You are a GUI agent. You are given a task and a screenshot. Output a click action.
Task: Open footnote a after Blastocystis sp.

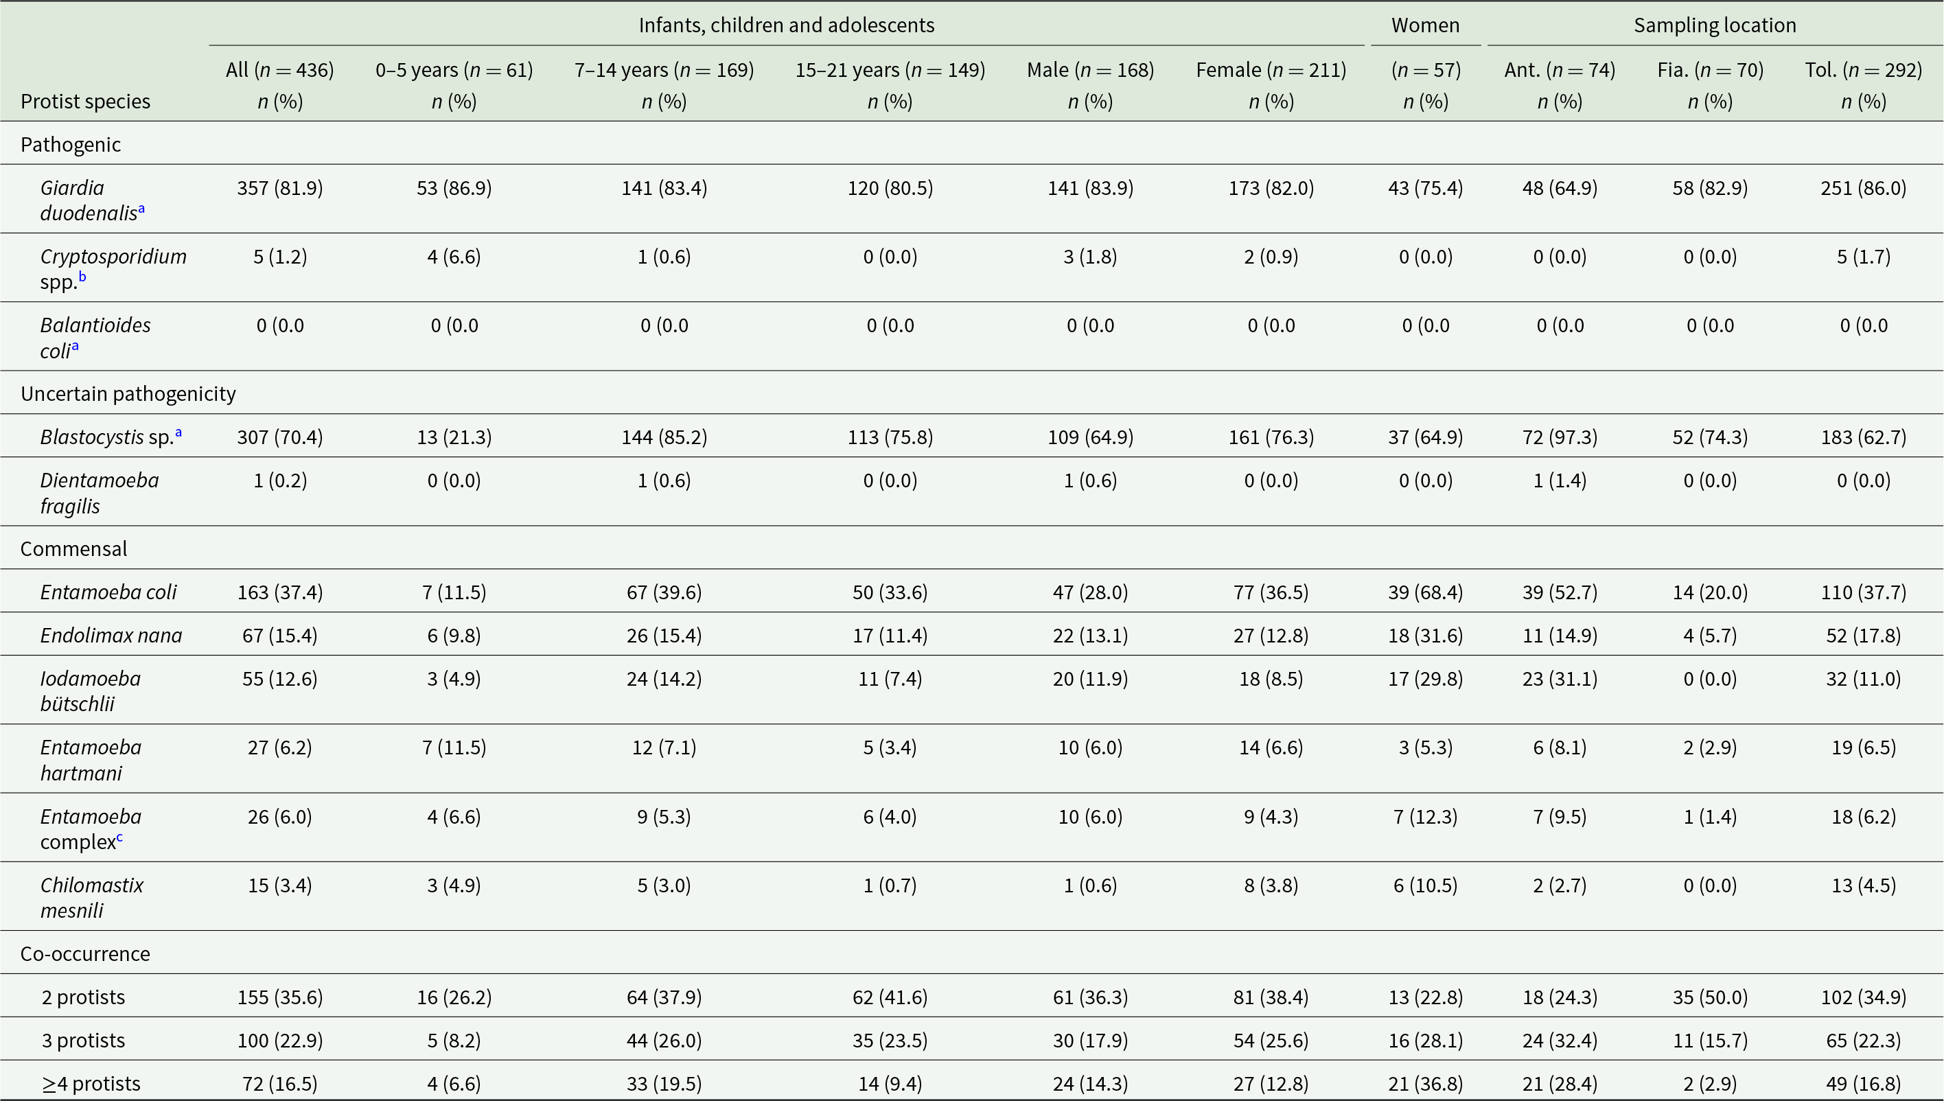click(178, 433)
